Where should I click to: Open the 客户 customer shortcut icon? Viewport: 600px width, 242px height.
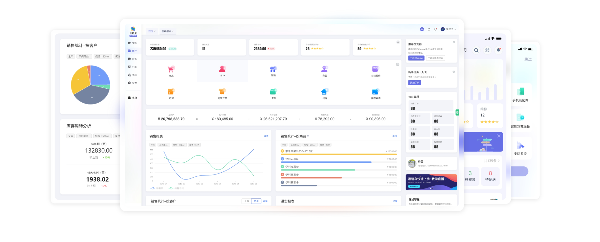coord(222,69)
